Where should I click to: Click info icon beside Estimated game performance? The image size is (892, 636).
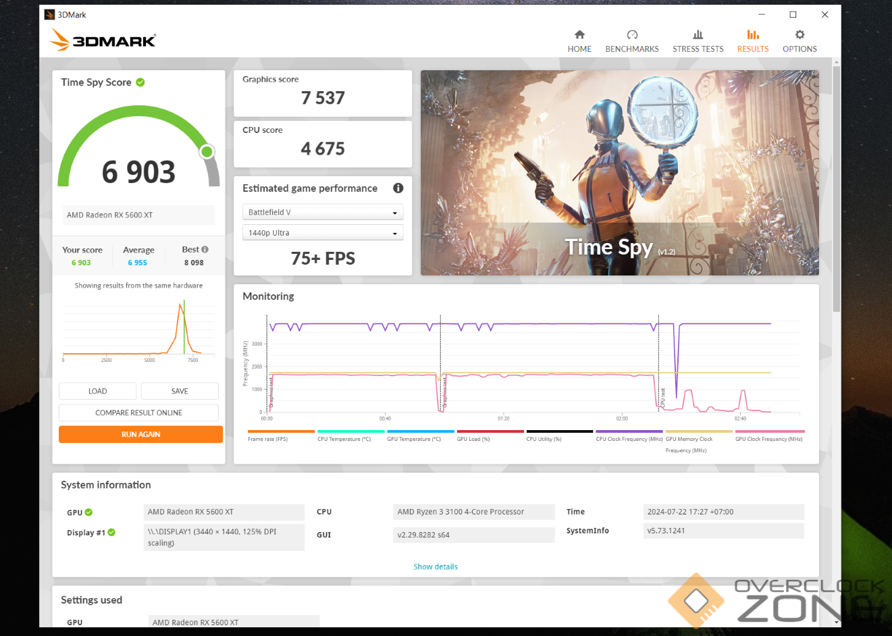pyautogui.click(x=398, y=188)
